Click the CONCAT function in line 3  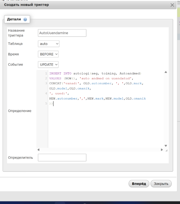coord(55,83)
